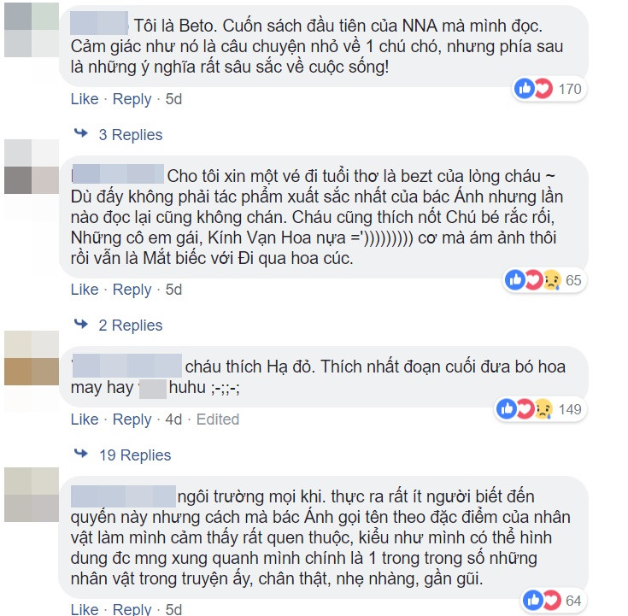
Task: Open the avatar of the Hạ đỏ commenter
Action: coord(32,358)
